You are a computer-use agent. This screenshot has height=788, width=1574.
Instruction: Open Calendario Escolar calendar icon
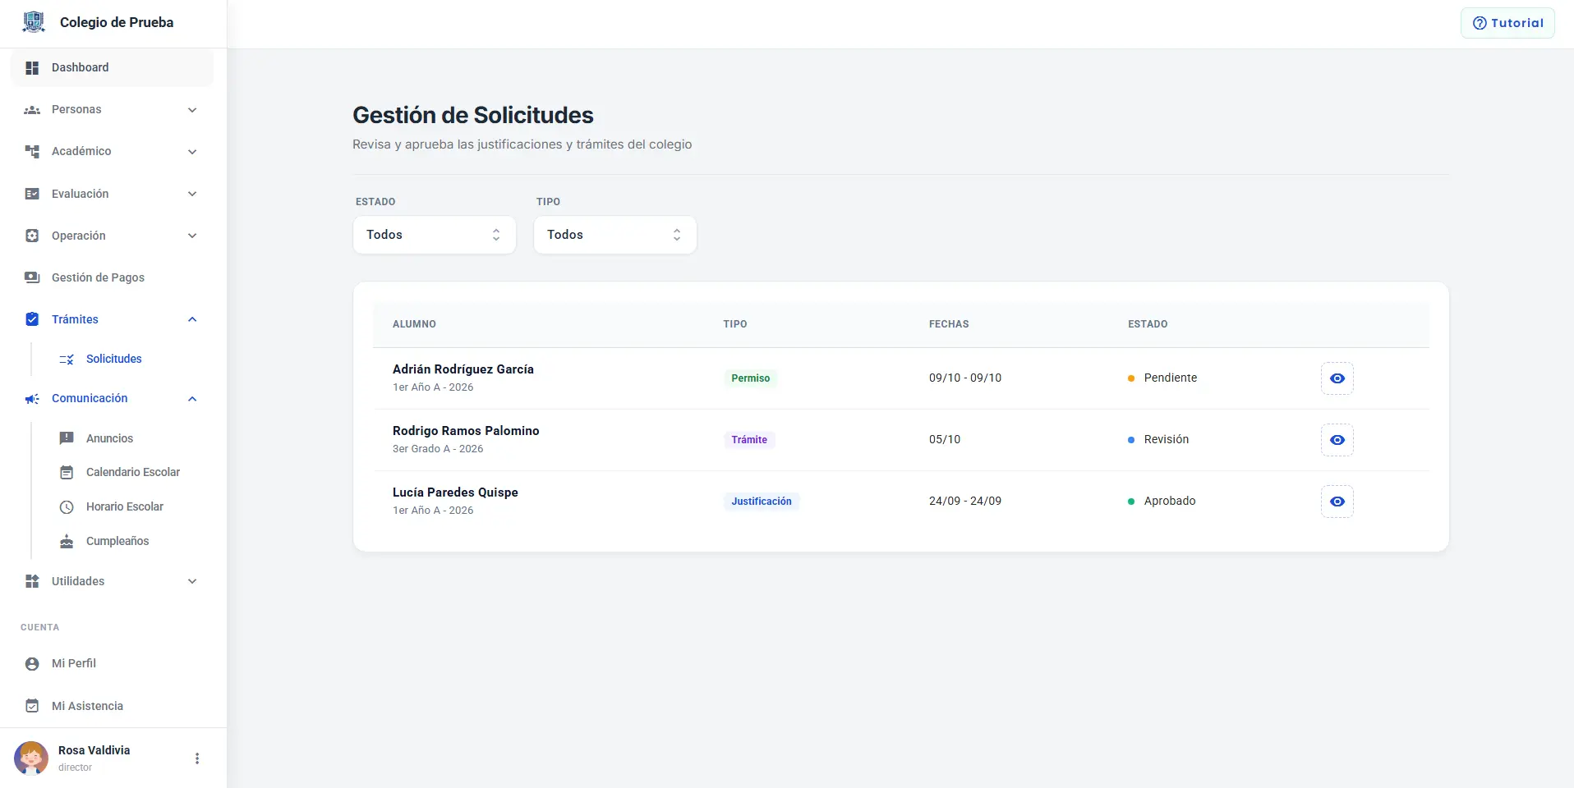tap(67, 472)
